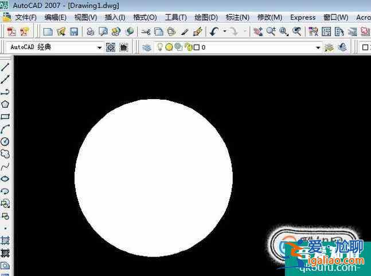Select the Polyline tool
The height and width of the screenshot is (276, 371).
tap(5, 92)
